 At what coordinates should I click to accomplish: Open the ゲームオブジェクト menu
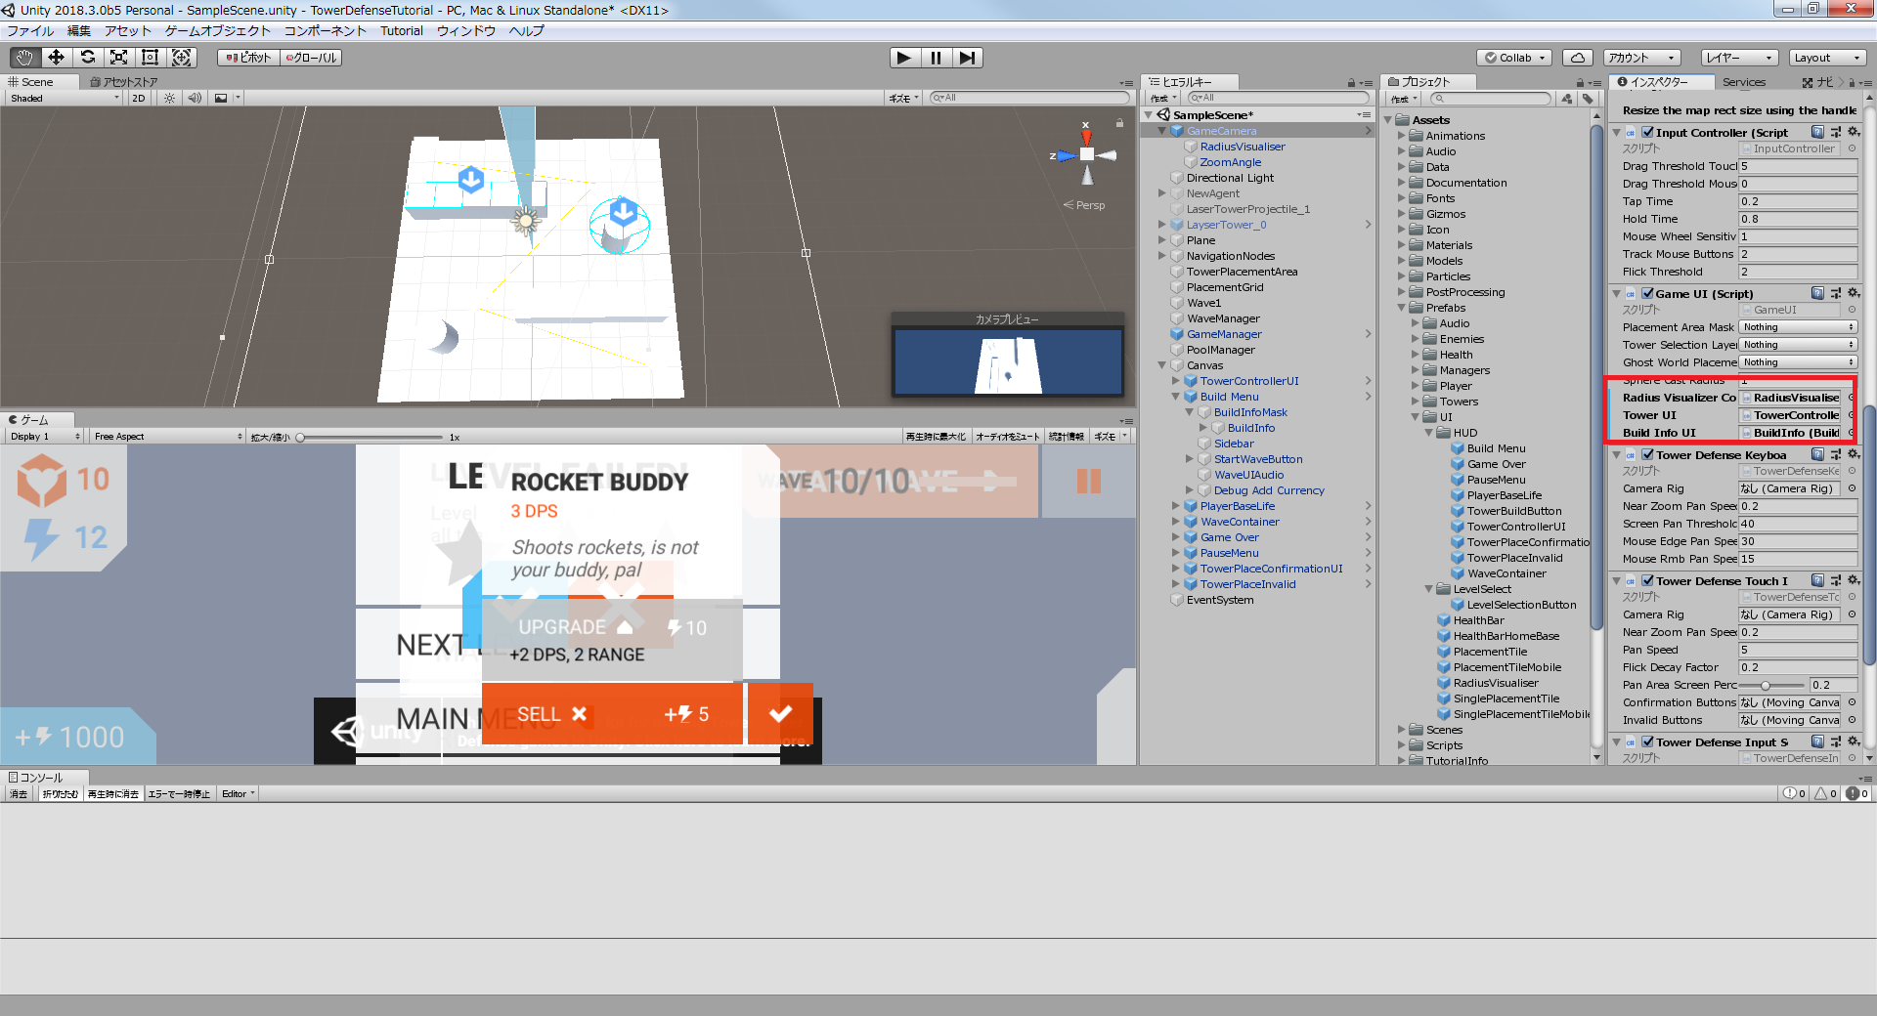coord(217,31)
